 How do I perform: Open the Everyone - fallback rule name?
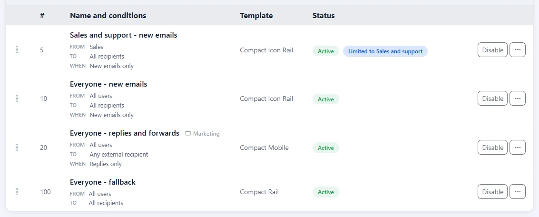(103, 182)
